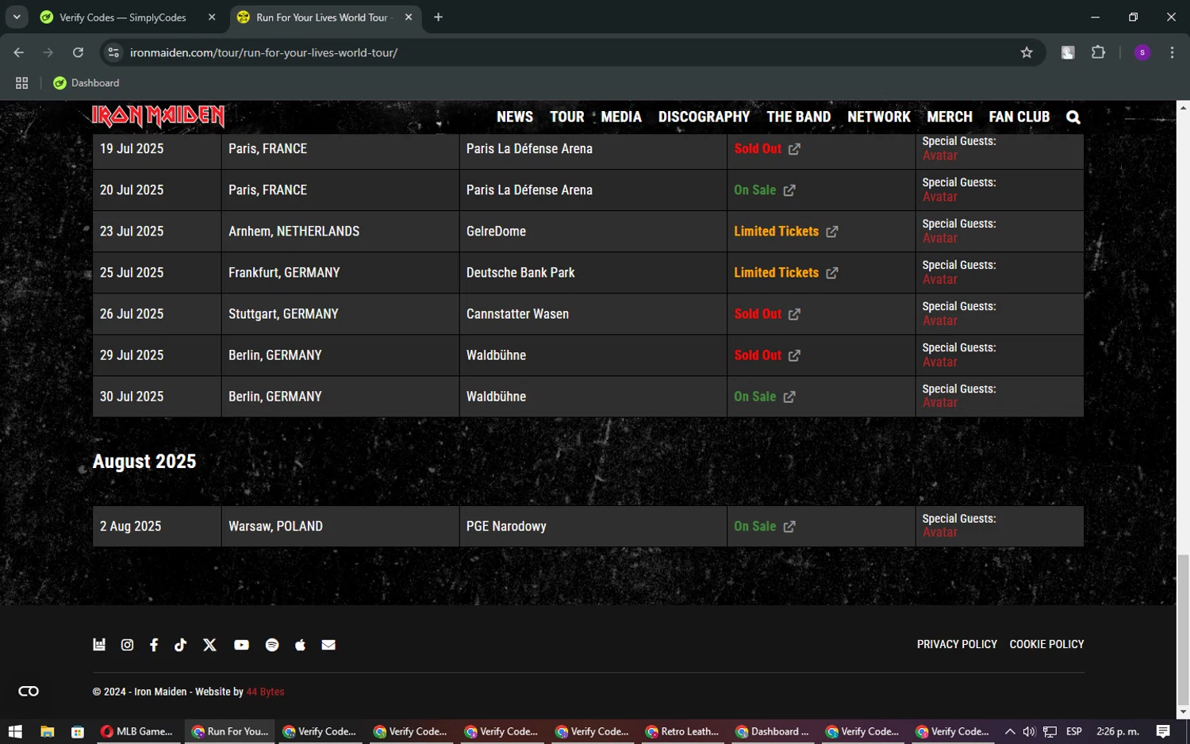Click the external link icon for 19 Jul Sold Out
The image size is (1190, 744).
click(794, 149)
